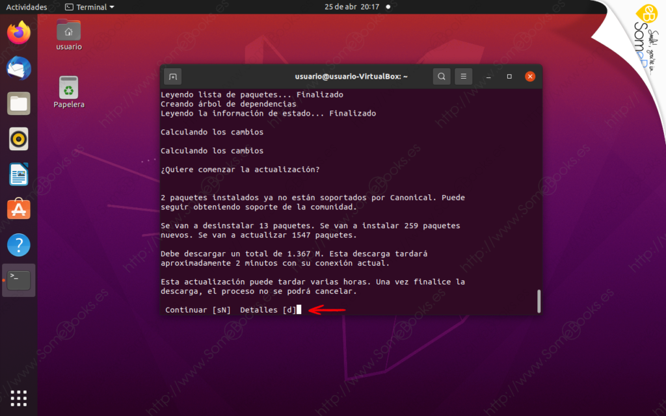Click the terminal search icon
Image resolution: width=666 pixels, height=416 pixels.
click(x=442, y=77)
